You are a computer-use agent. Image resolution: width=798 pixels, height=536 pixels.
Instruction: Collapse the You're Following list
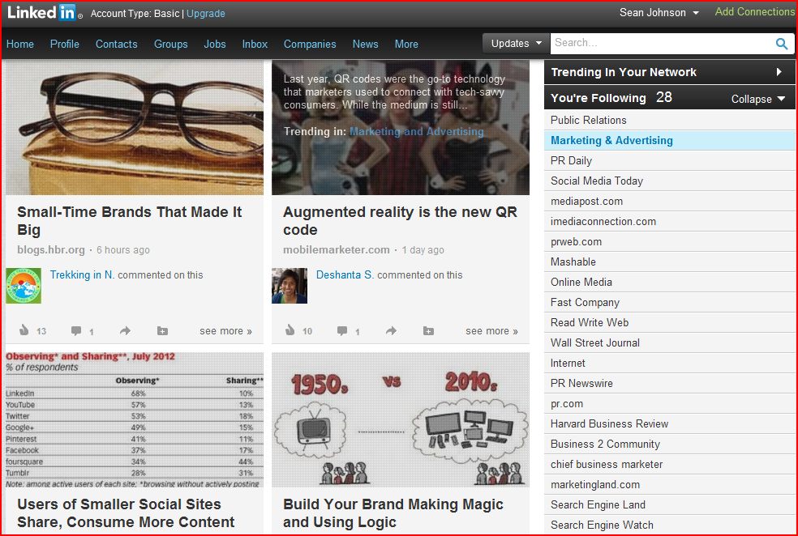coord(758,99)
